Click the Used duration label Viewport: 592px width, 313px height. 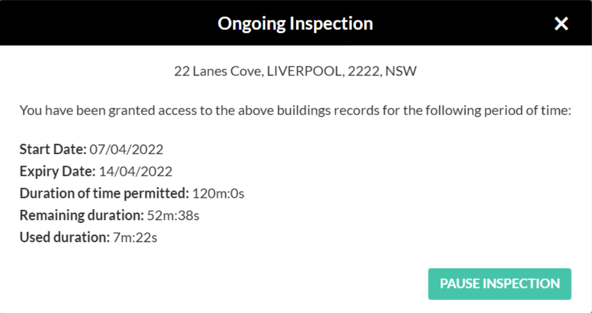64,238
